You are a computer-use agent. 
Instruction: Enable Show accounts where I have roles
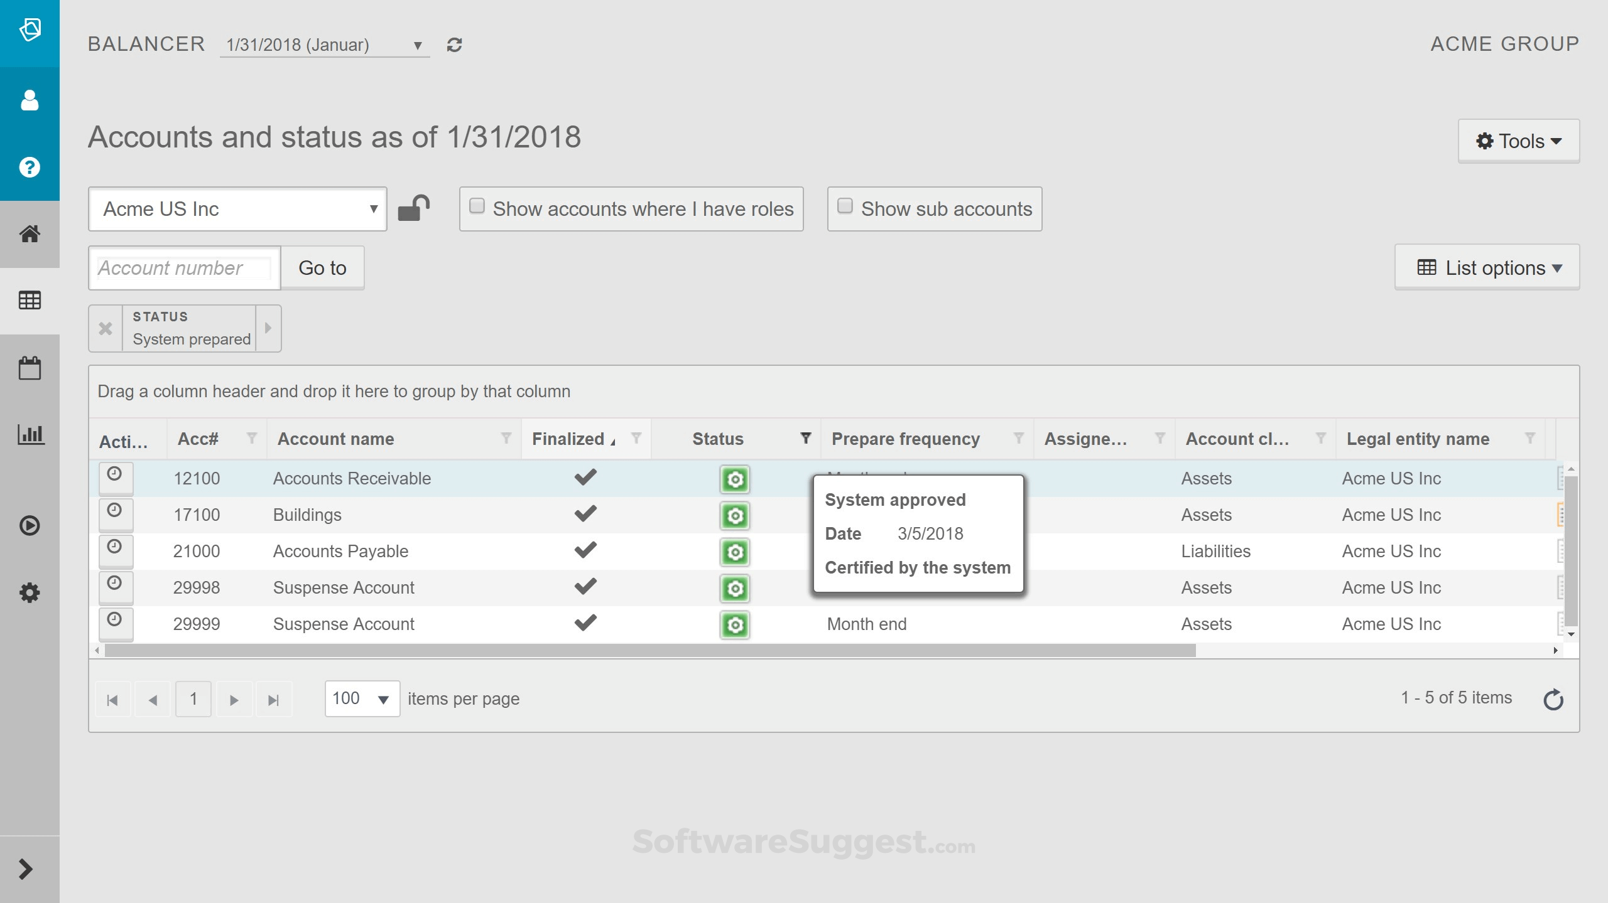coord(477,206)
